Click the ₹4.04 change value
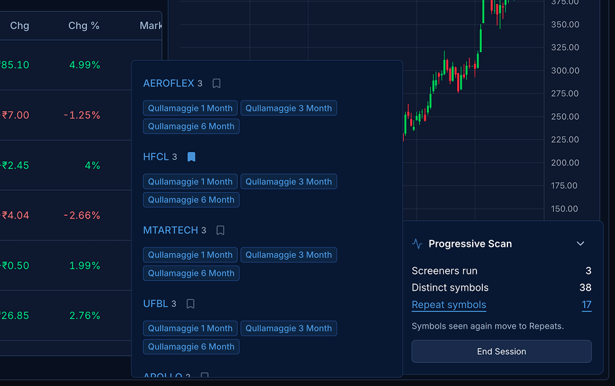 [15, 215]
